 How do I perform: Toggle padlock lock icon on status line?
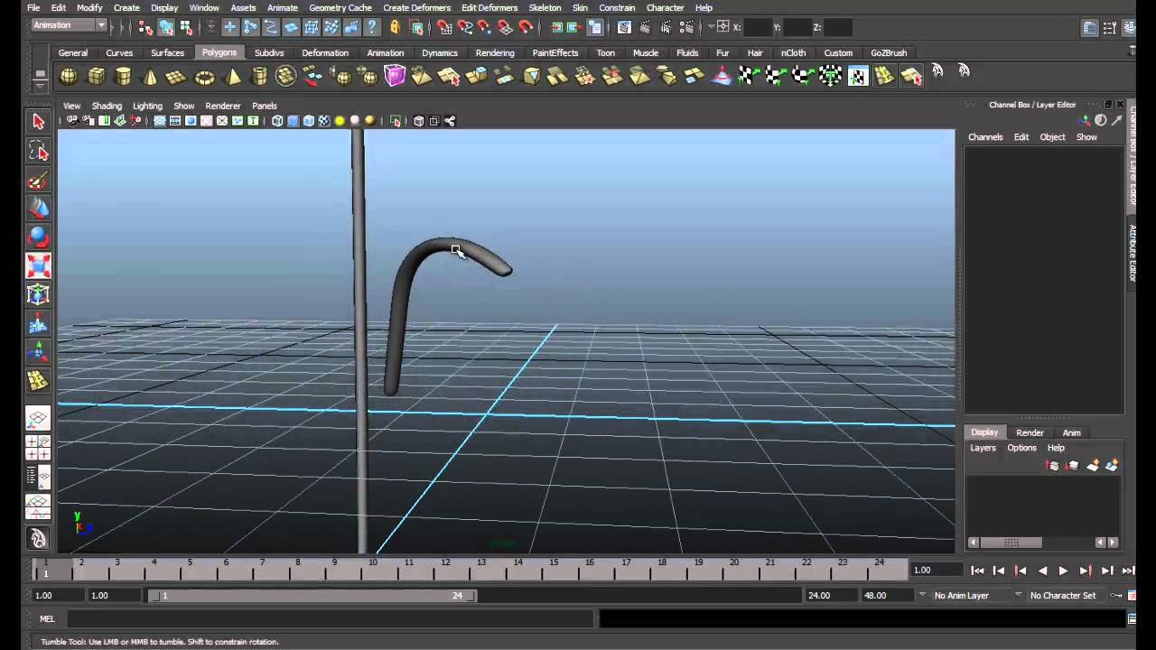(x=394, y=27)
